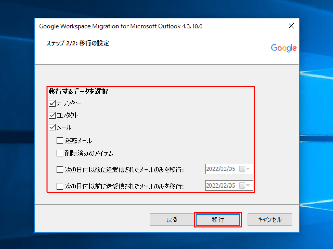Check 次の日付以前に送受信されたメールのみを移行 option
This screenshot has height=249, width=333.
point(60,186)
